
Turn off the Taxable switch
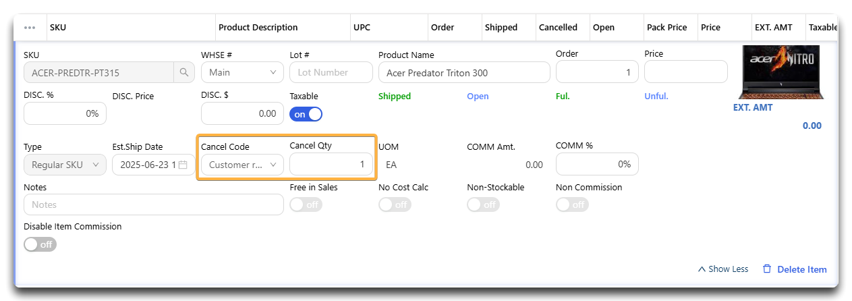pyautogui.click(x=306, y=114)
